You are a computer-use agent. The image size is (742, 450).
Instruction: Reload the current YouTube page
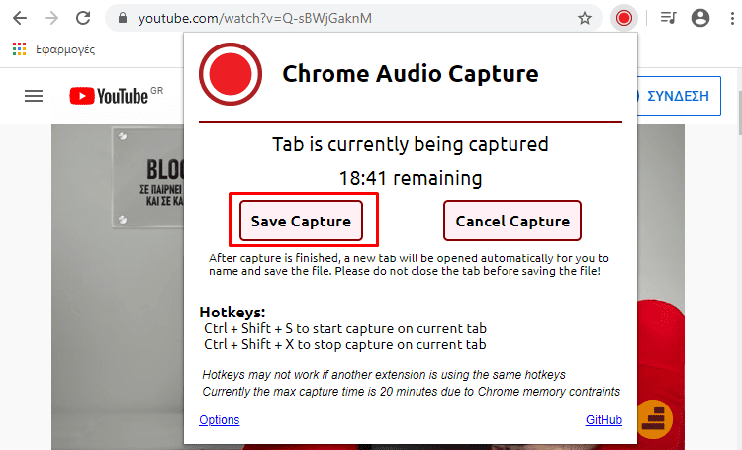pyautogui.click(x=83, y=18)
